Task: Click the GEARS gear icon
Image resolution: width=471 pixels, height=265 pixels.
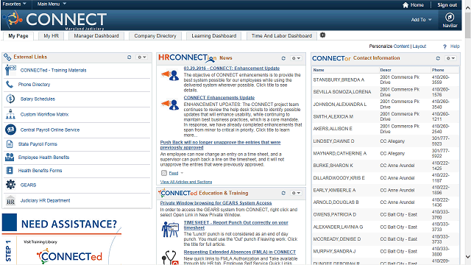Action: (x=10, y=185)
